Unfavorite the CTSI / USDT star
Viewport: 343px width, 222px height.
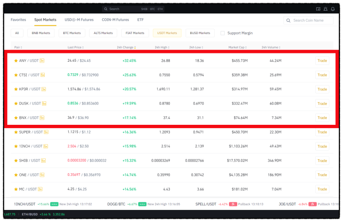(16, 75)
